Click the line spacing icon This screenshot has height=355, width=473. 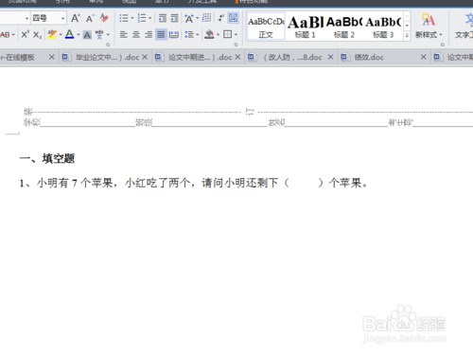[189, 34]
